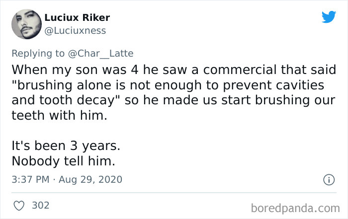Click the 302 likes count

tap(40, 205)
